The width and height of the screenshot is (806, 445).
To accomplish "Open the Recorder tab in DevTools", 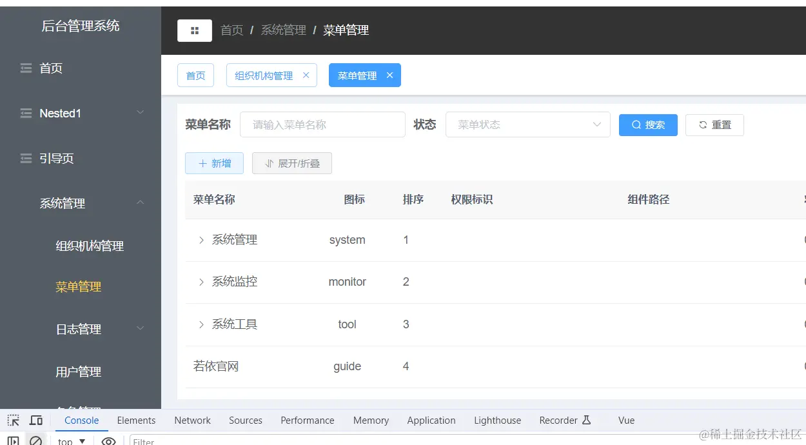I will [x=565, y=420].
